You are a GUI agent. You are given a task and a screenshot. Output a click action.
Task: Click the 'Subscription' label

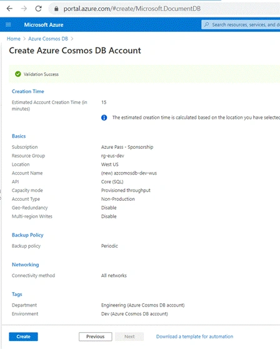click(x=24, y=147)
